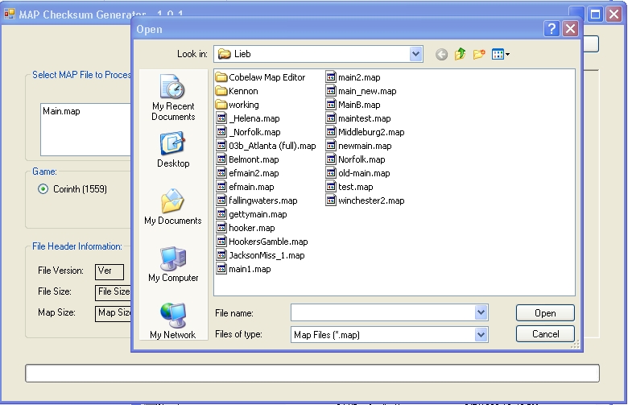This screenshot has height=405, width=628.
Task: Go back using the Back arrow icon
Action: [441, 54]
